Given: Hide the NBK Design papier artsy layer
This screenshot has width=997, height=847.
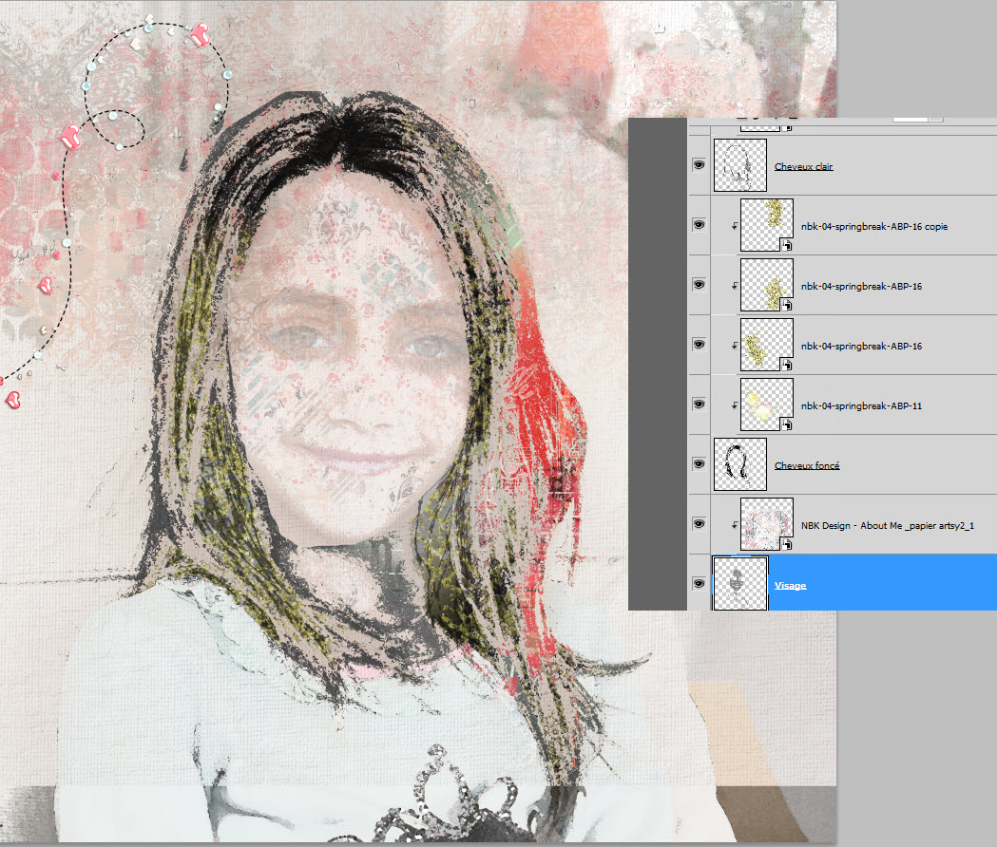Looking at the screenshot, I should tap(699, 523).
